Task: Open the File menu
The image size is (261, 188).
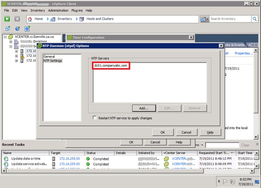Action: [7, 10]
